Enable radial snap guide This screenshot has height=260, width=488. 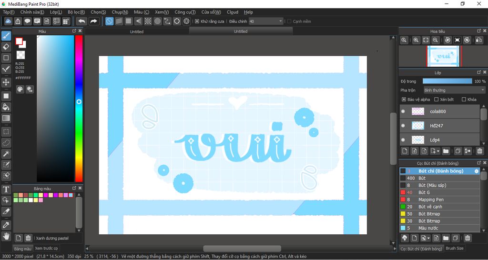coord(148,21)
